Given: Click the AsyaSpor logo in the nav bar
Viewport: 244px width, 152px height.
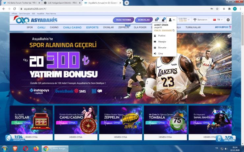Looking at the screenshot, I should tap(223, 27).
